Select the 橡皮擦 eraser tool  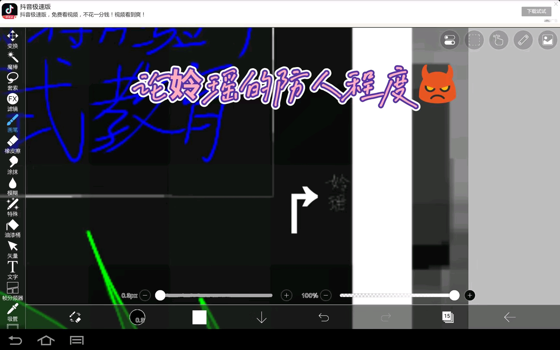click(x=13, y=145)
